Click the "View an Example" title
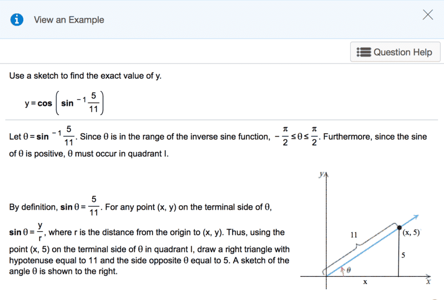The width and height of the screenshot is (444, 300). click(69, 20)
